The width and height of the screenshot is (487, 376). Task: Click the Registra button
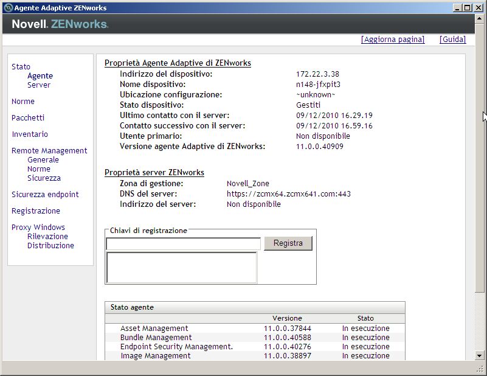288,243
